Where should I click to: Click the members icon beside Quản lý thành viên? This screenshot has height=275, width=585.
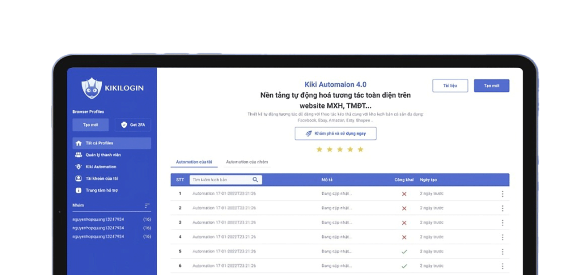(78, 155)
